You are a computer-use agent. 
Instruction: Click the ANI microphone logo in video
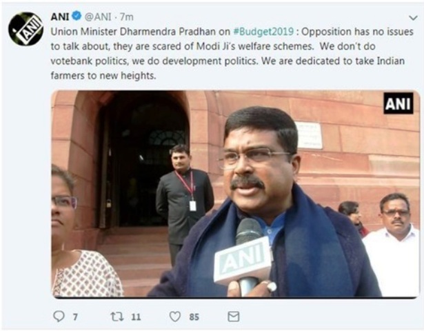point(243,259)
